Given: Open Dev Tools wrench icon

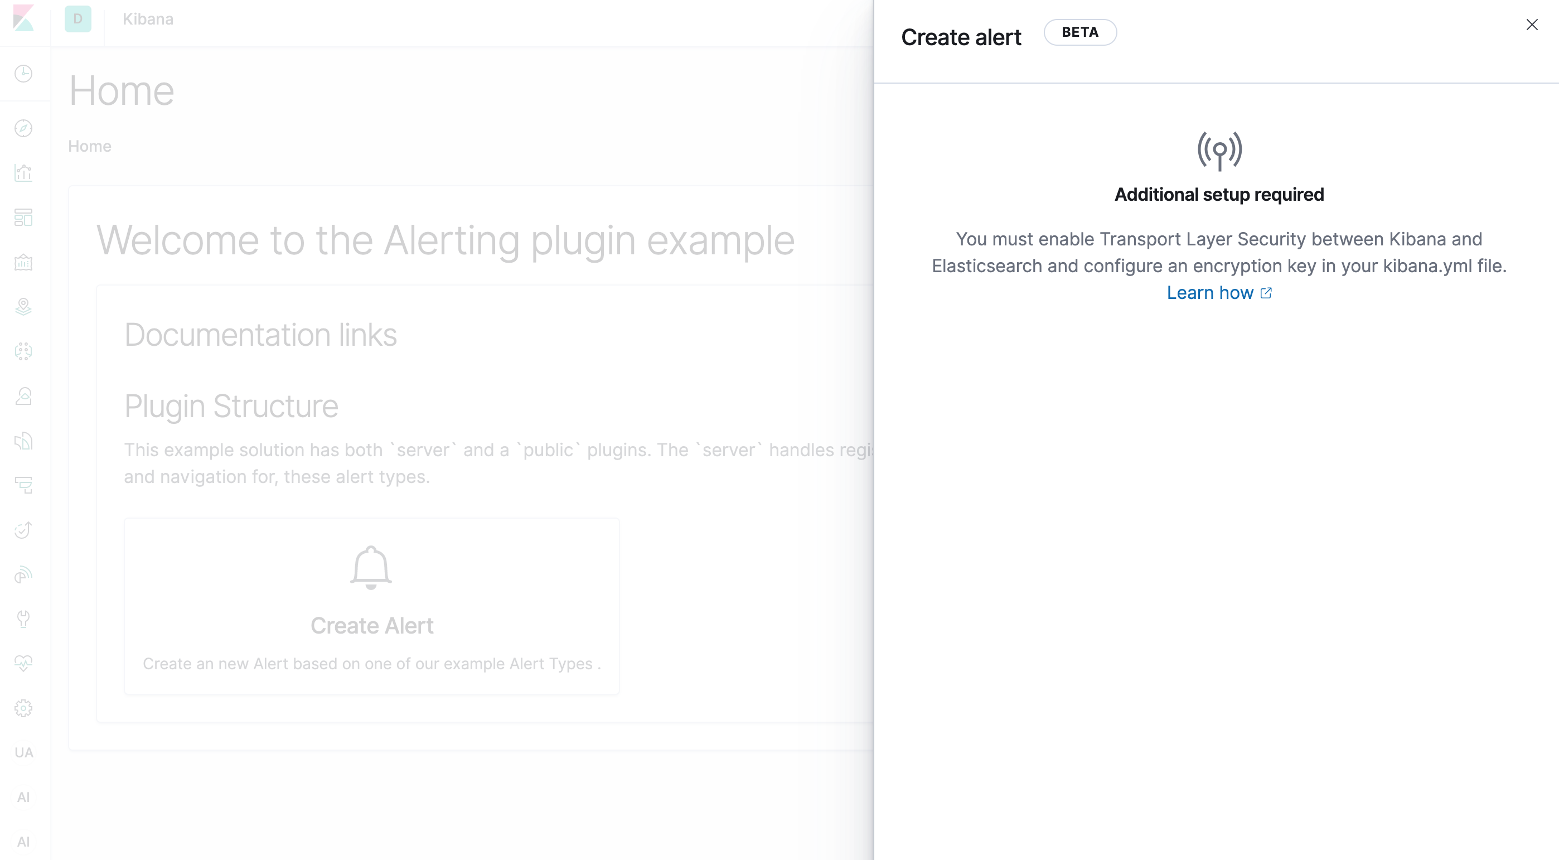Looking at the screenshot, I should (x=23, y=619).
